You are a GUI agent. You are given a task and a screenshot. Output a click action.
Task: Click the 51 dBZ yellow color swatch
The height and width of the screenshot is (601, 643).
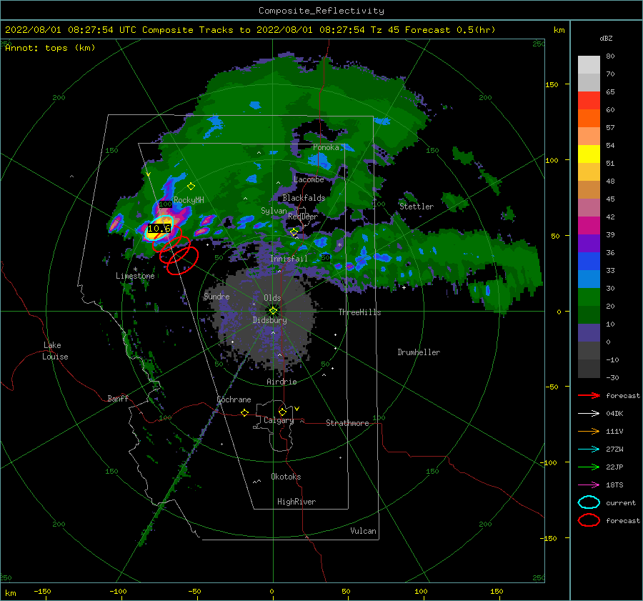click(589, 154)
